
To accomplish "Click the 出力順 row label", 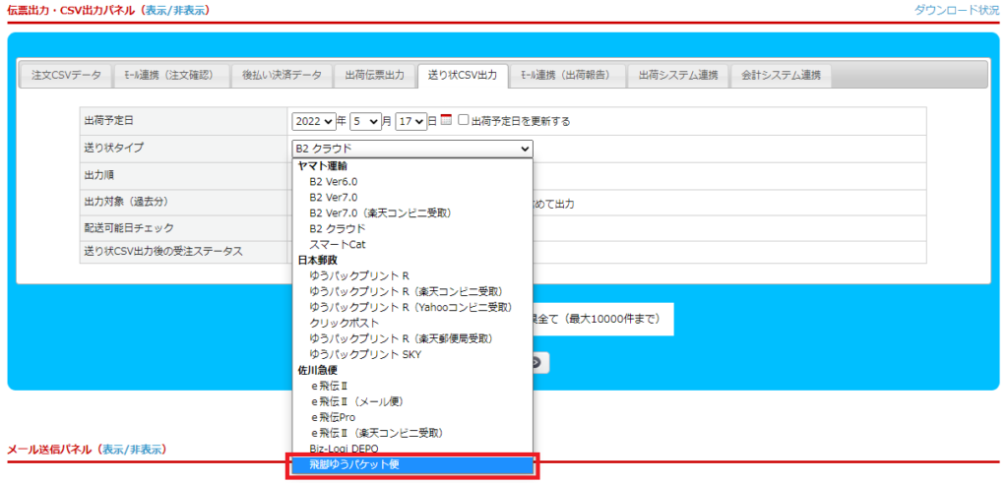I will [99, 175].
